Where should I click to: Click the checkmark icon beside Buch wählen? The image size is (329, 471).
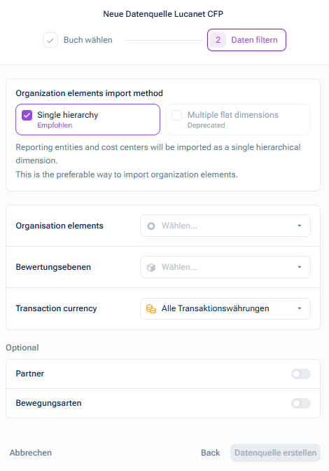point(50,40)
